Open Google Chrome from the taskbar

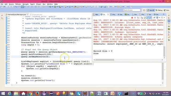coord(30,93)
